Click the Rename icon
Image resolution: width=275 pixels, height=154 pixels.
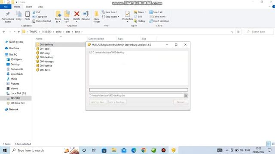click(x=86, y=14)
